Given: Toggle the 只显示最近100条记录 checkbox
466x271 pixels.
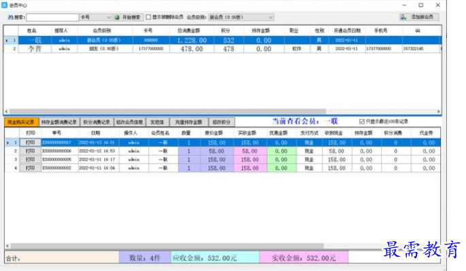Looking at the screenshot, I should pyautogui.click(x=362, y=122).
